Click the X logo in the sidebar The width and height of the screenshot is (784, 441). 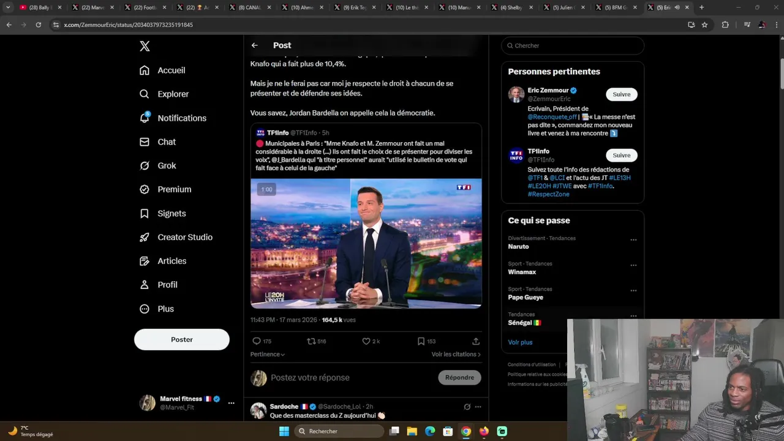tap(145, 46)
